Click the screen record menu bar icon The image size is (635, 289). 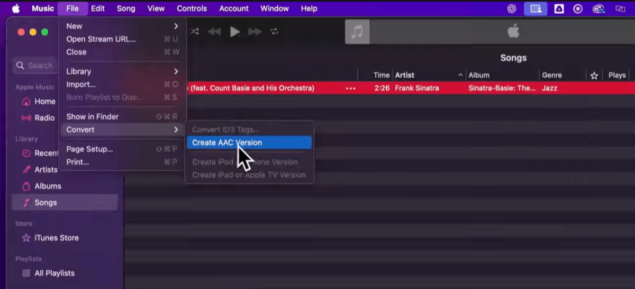tap(578, 8)
